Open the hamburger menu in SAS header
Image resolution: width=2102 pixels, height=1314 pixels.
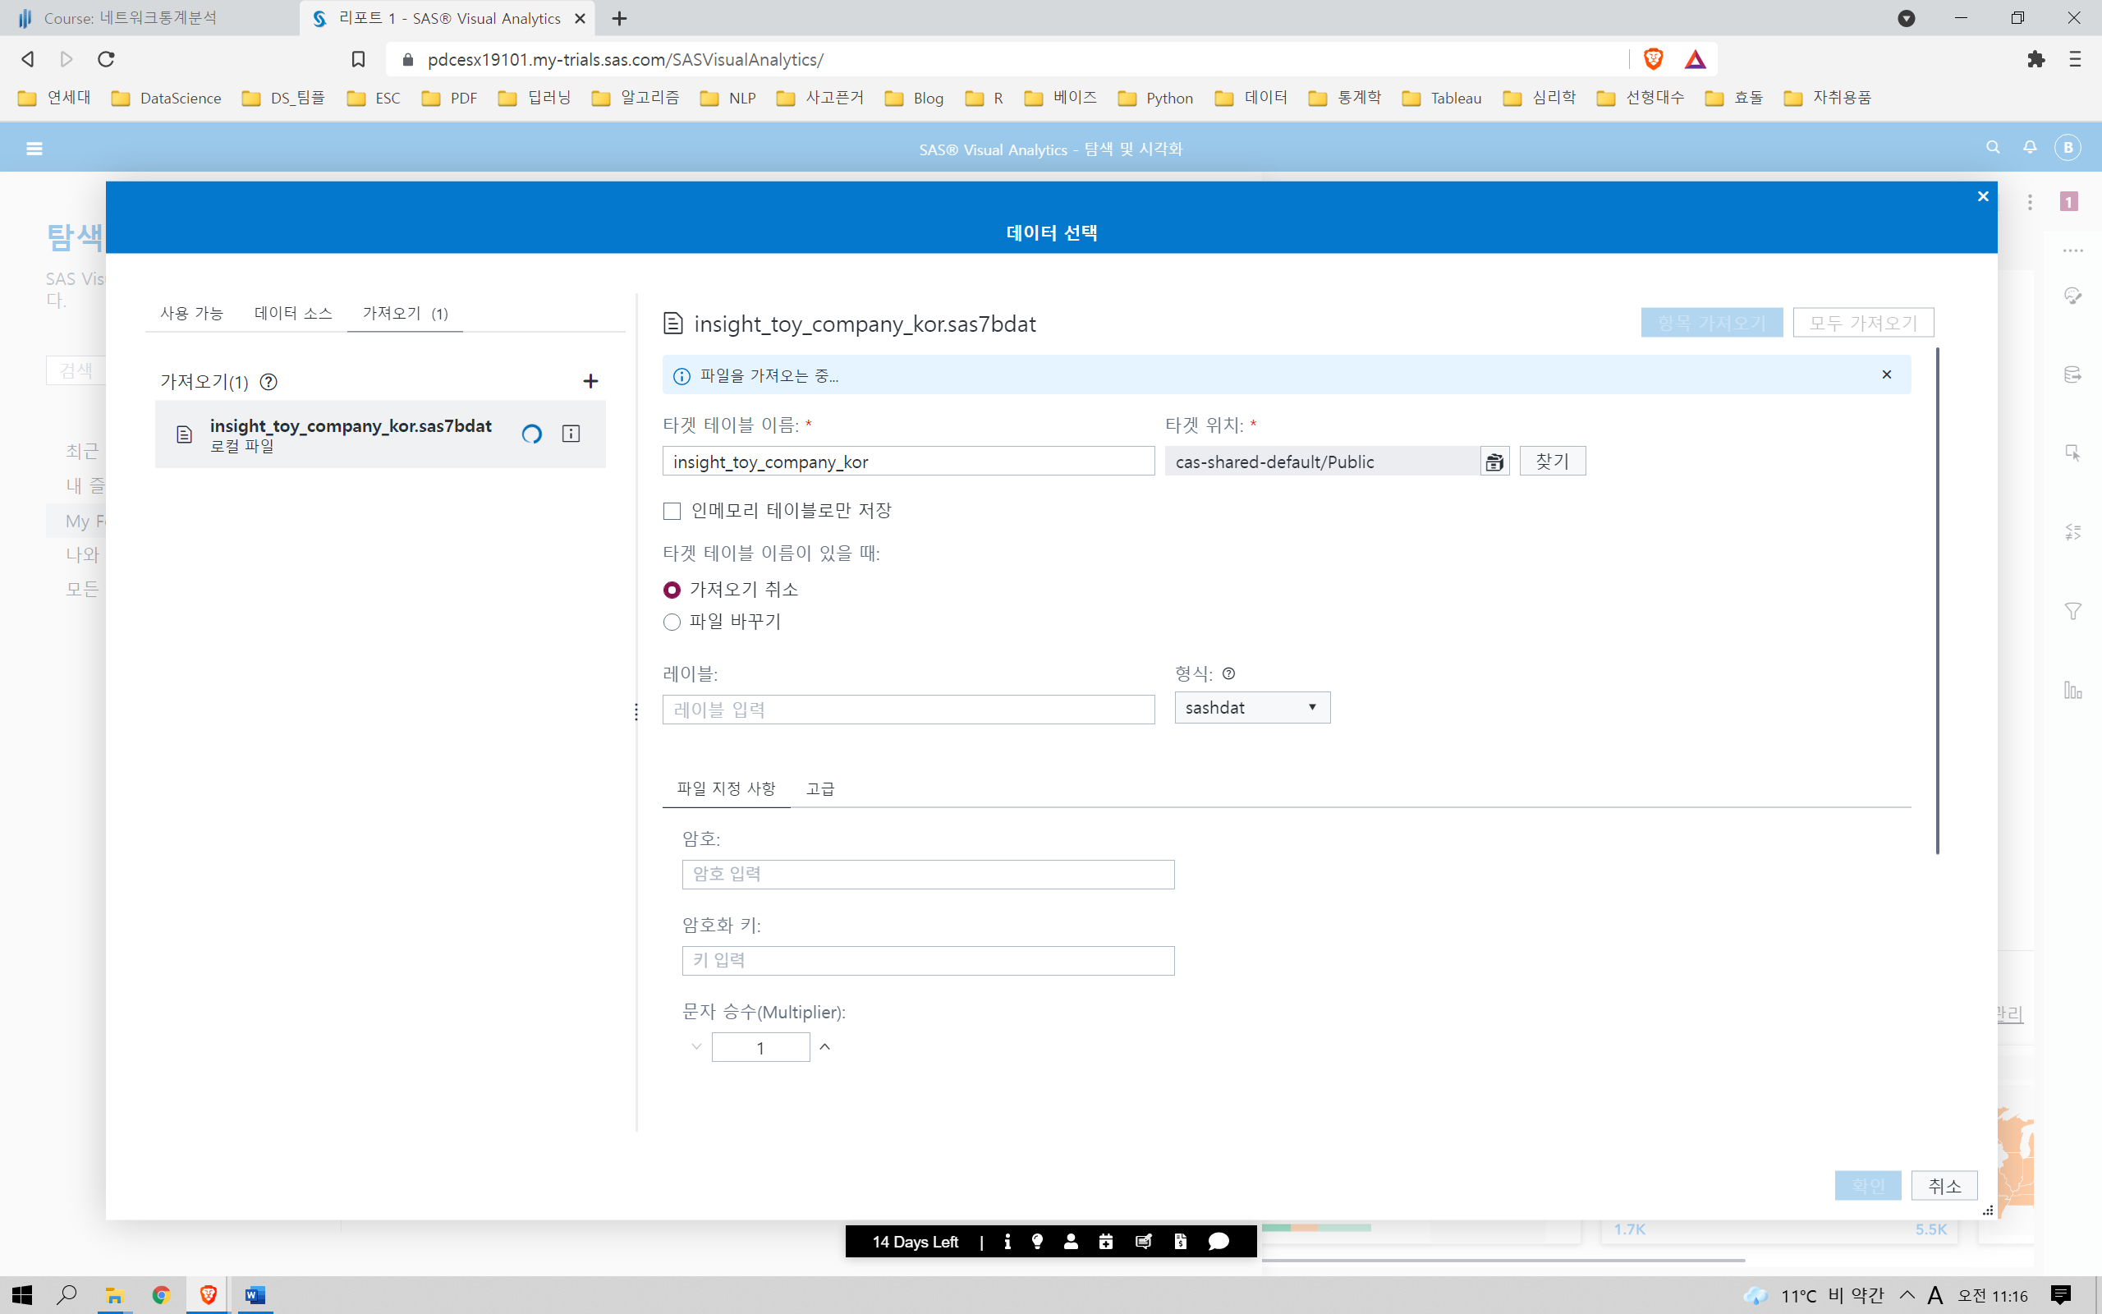click(x=34, y=149)
